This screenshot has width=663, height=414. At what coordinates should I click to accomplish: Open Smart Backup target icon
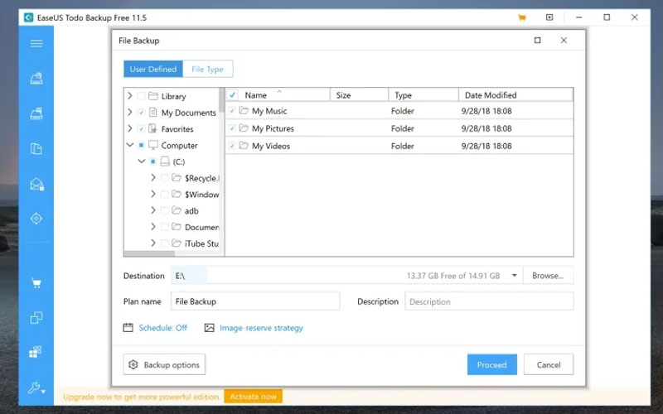(36, 219)
